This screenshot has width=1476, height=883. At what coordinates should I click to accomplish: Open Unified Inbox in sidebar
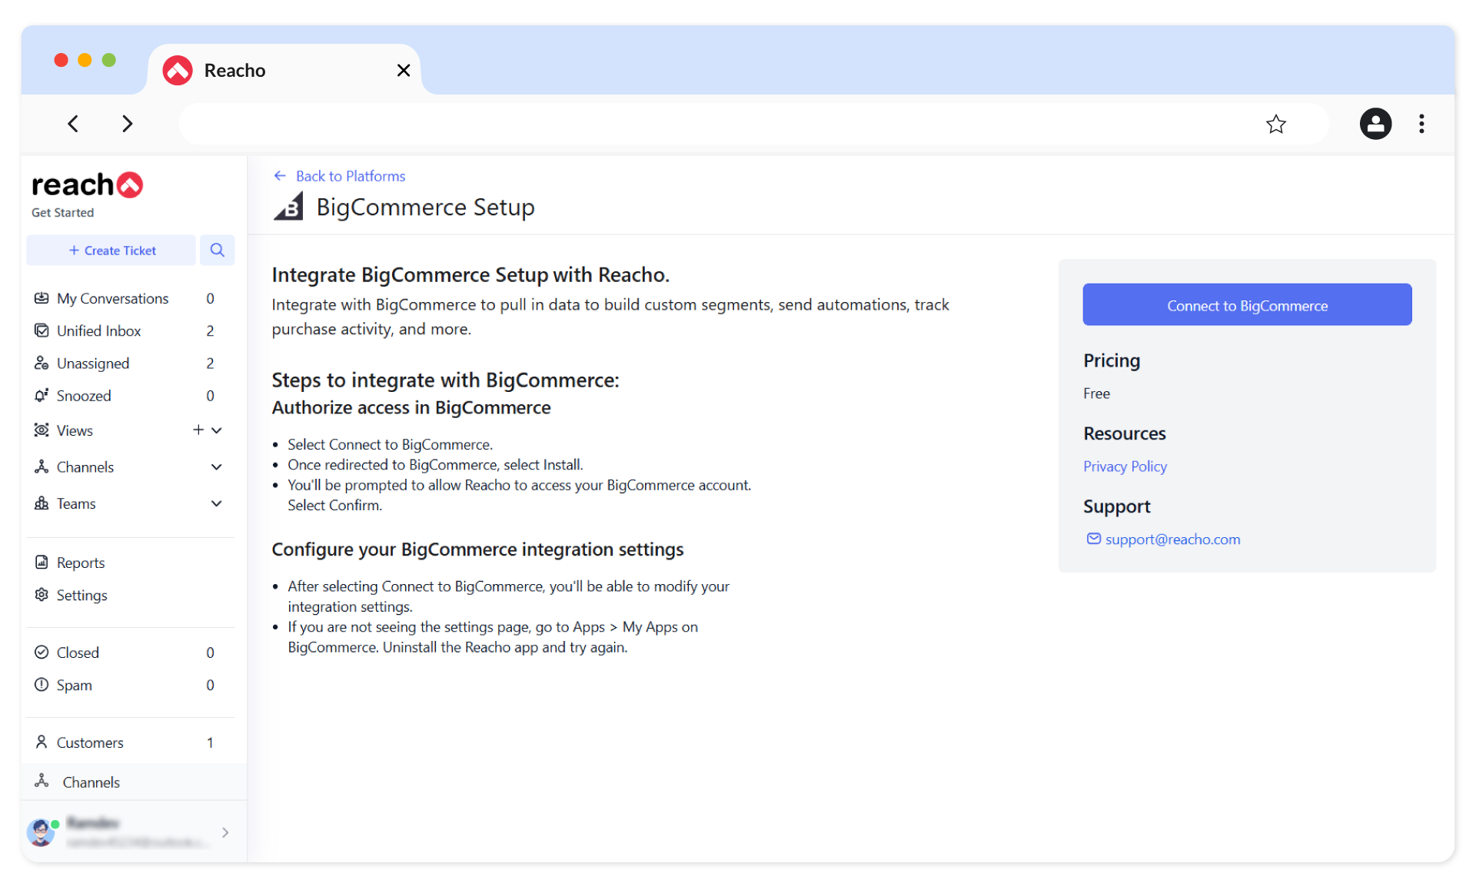tap(98, 331)
